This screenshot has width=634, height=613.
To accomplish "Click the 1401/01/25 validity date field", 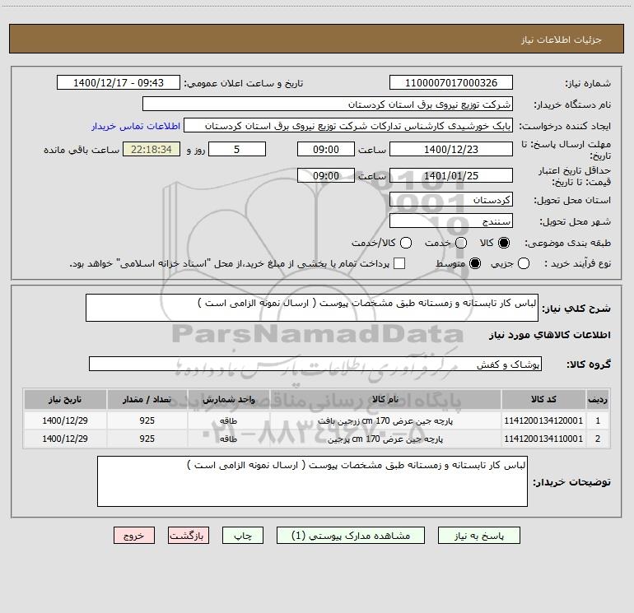I will [x=451, y=176].
